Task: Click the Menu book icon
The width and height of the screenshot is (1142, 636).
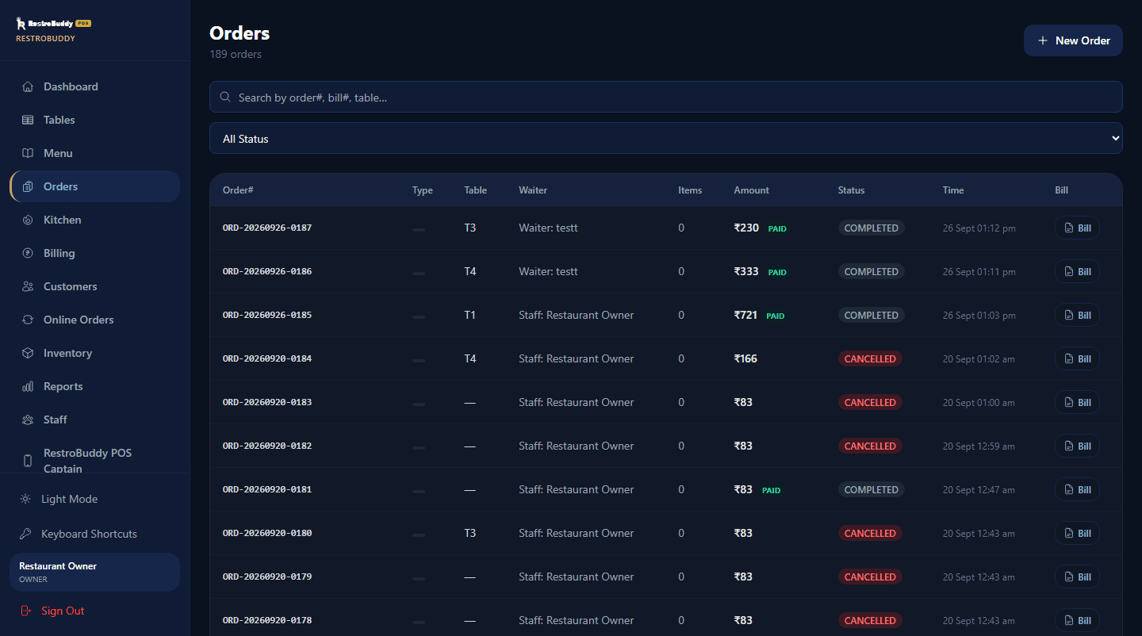Action: 28,153
